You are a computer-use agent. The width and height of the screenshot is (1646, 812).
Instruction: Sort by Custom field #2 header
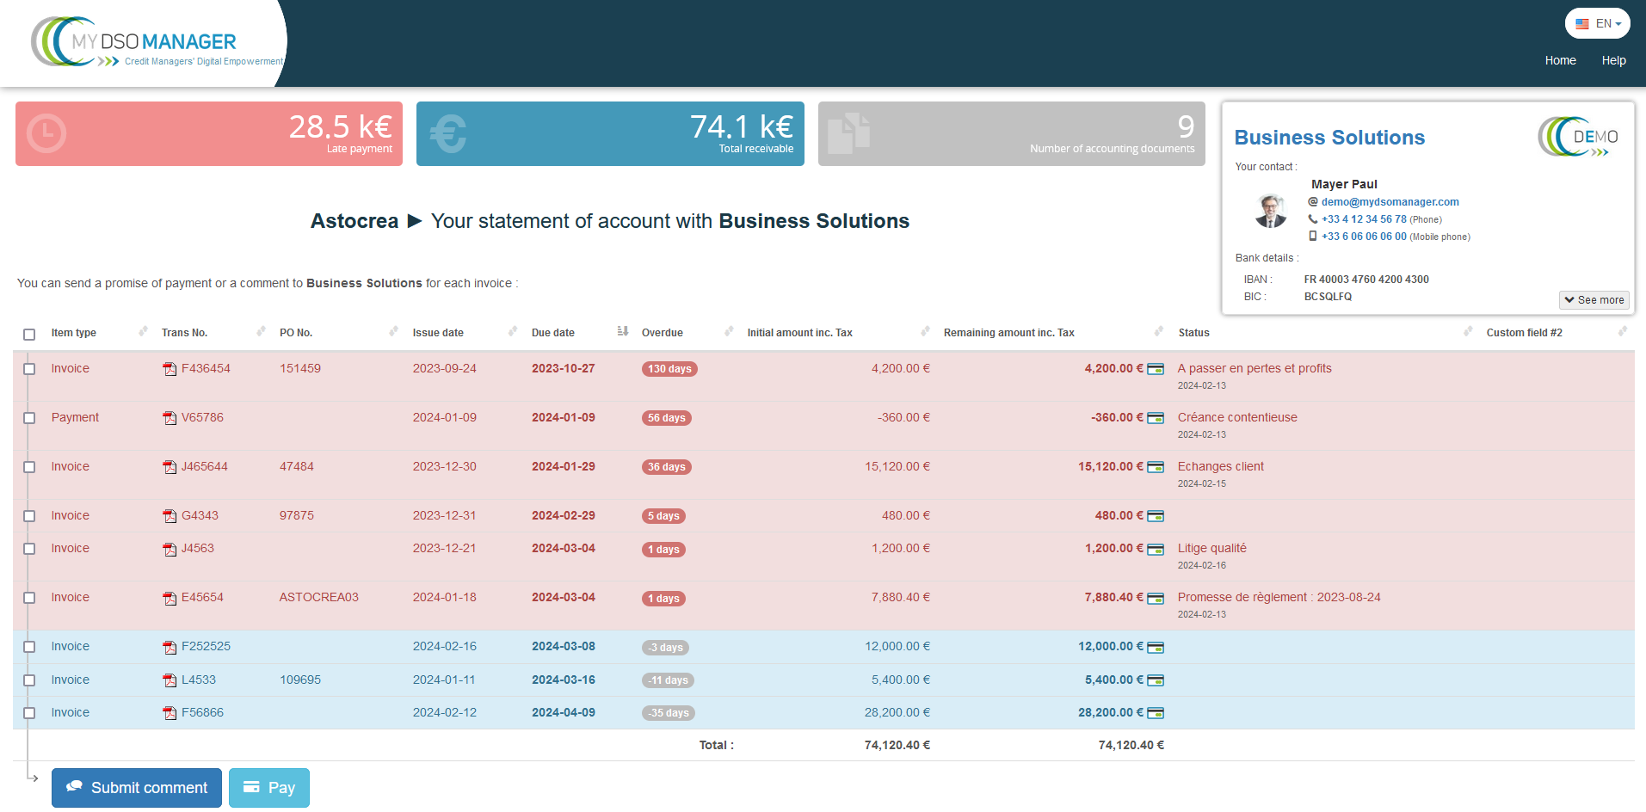[x=1557, y=333]
